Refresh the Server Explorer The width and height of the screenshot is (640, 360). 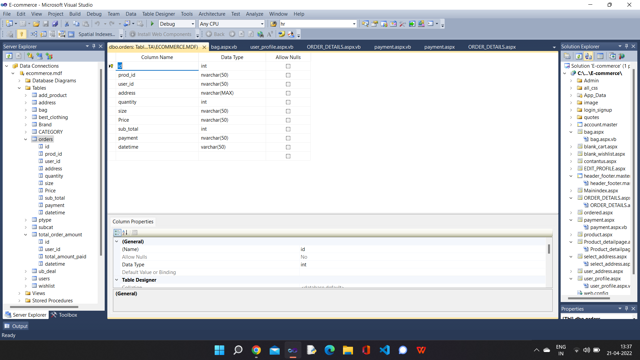click(x=9, y=56)
